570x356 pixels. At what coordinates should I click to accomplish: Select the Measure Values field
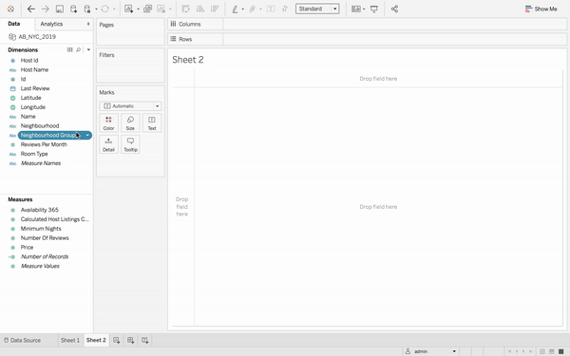(x=40, y=266)
